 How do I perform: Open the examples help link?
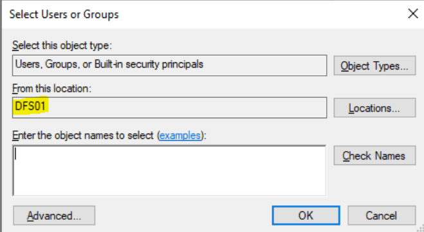click(x=180, y=135)
